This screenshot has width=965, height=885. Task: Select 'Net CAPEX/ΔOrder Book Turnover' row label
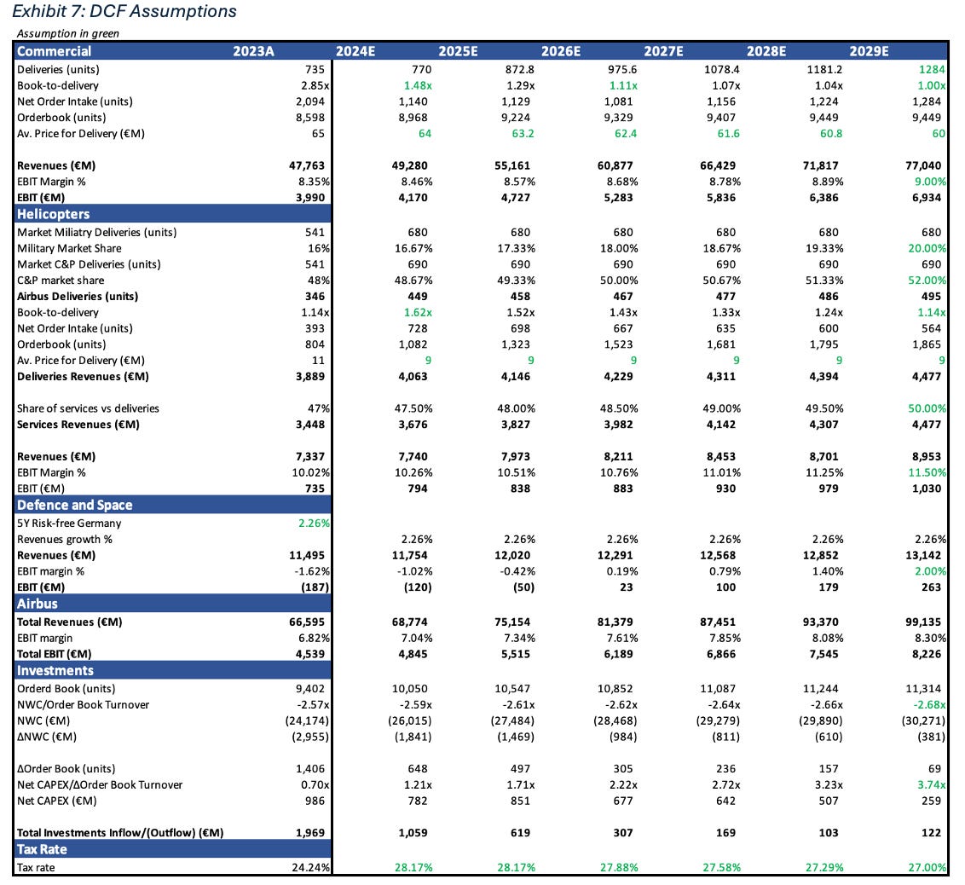pos(100,785)
